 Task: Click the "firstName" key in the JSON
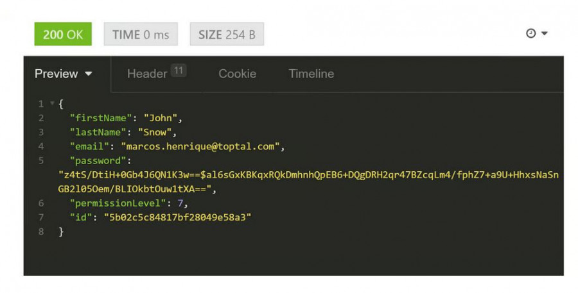click(x=100, y=118)
